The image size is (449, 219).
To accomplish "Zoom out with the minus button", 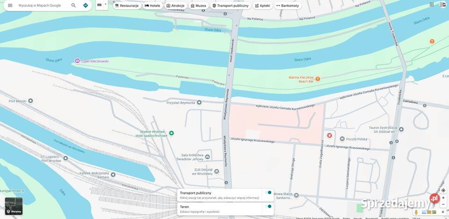I will [443, 205].
